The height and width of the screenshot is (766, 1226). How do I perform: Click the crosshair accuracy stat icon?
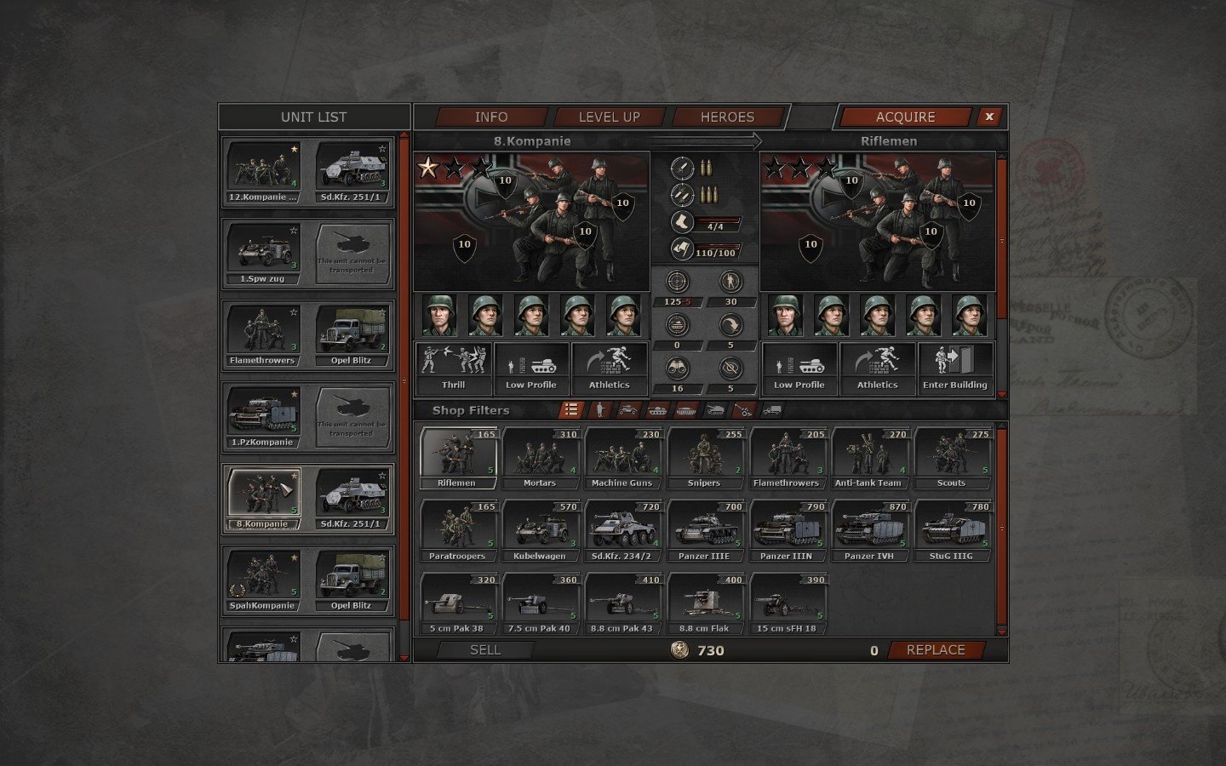[x=678, y=282]
